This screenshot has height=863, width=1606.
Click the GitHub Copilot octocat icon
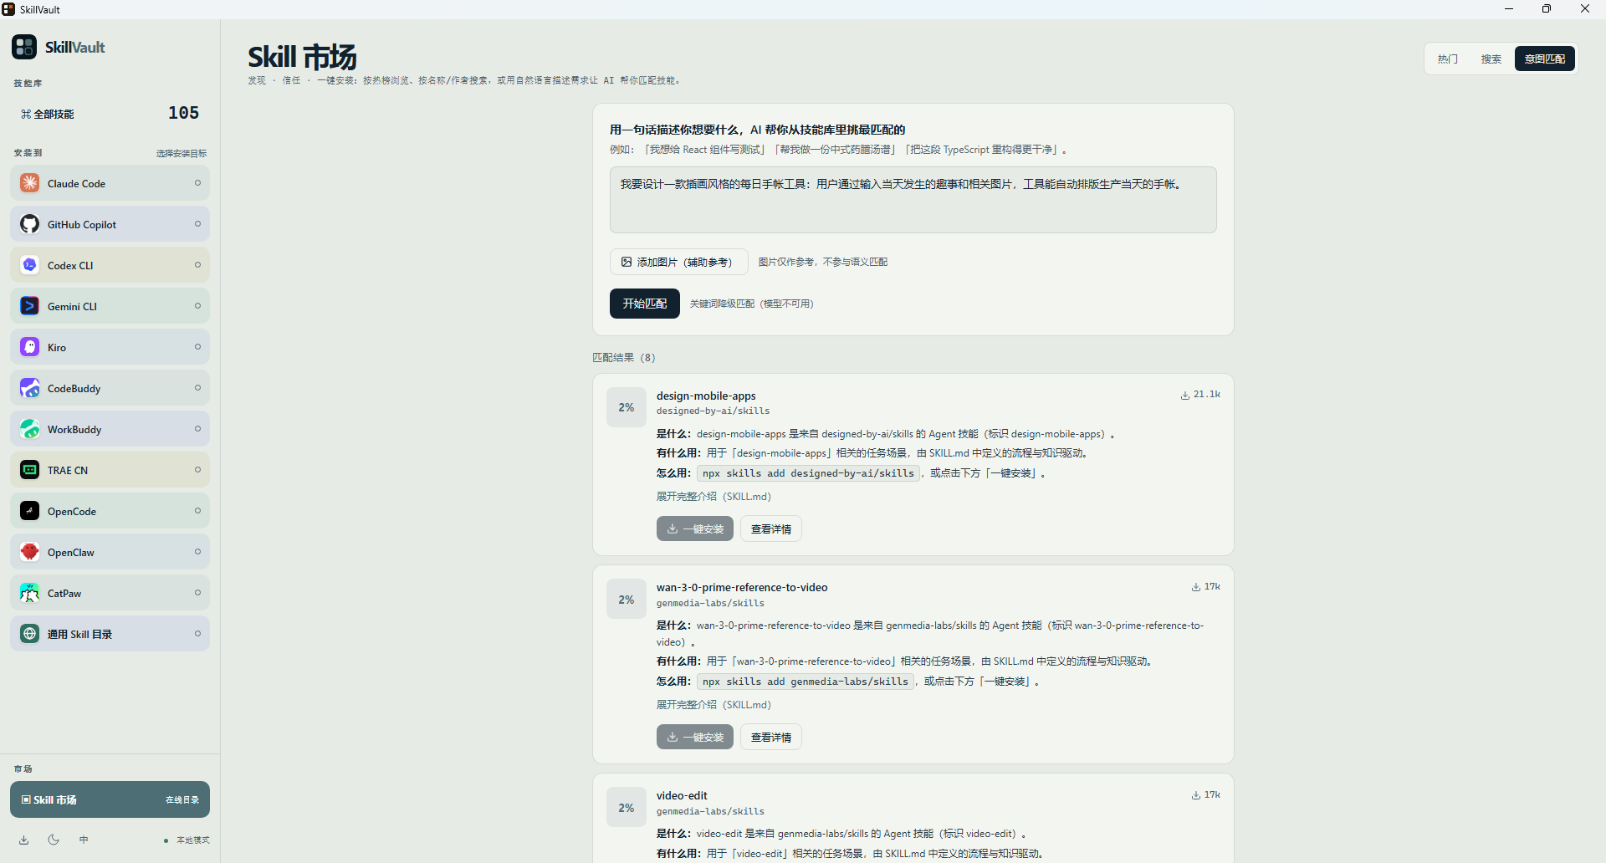click(30, 224)
